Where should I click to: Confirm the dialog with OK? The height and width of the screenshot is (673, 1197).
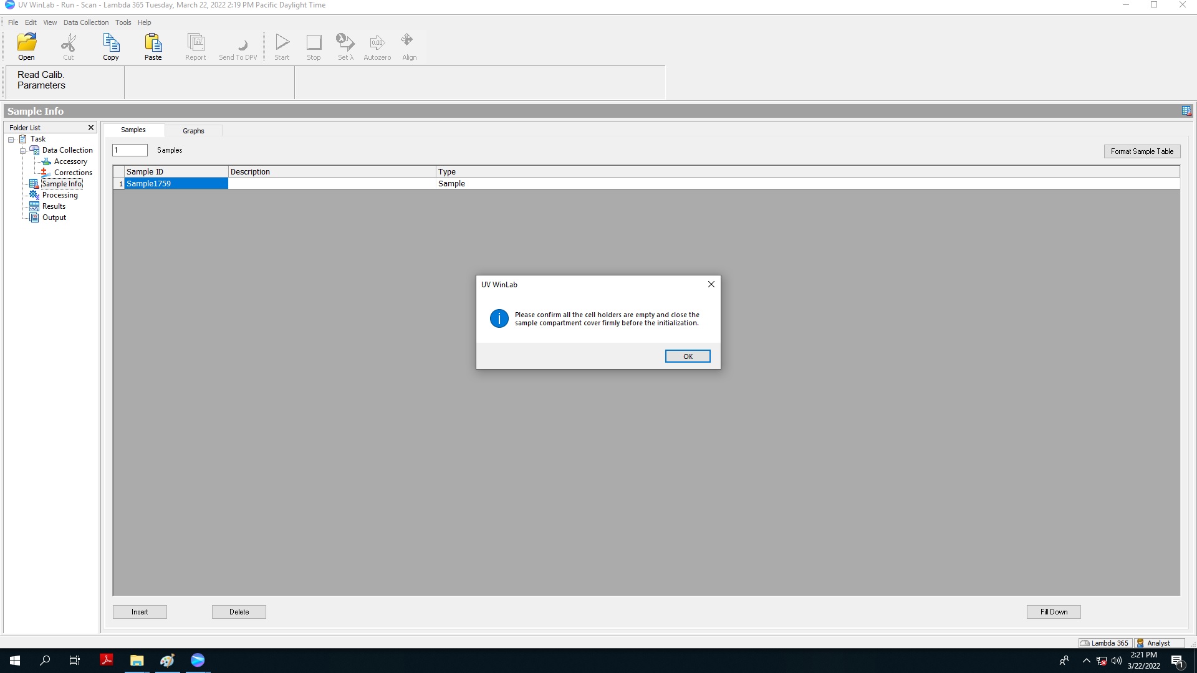pyautogui.click(x=687, y=356)
